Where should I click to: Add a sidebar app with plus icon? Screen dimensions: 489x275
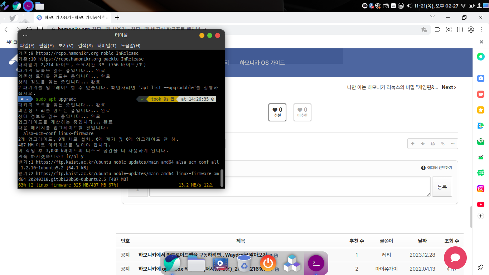coord(481,216)
